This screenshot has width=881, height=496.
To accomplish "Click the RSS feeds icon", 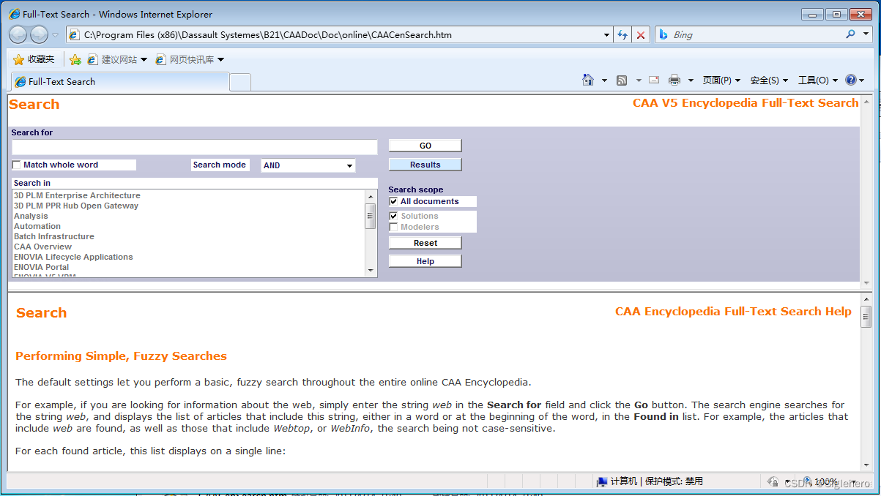I will click(x=622, y=80).
